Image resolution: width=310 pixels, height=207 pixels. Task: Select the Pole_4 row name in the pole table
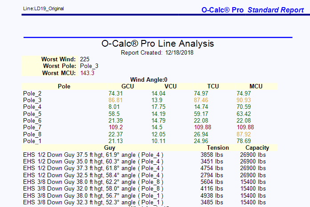tap(32, 107)
